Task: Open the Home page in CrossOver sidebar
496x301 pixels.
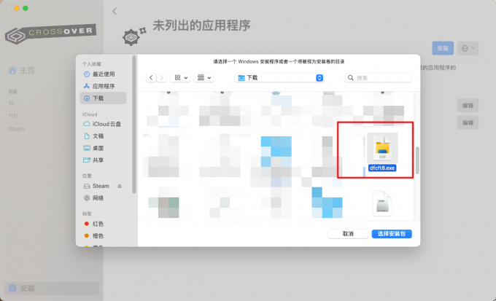Action: 21,70
